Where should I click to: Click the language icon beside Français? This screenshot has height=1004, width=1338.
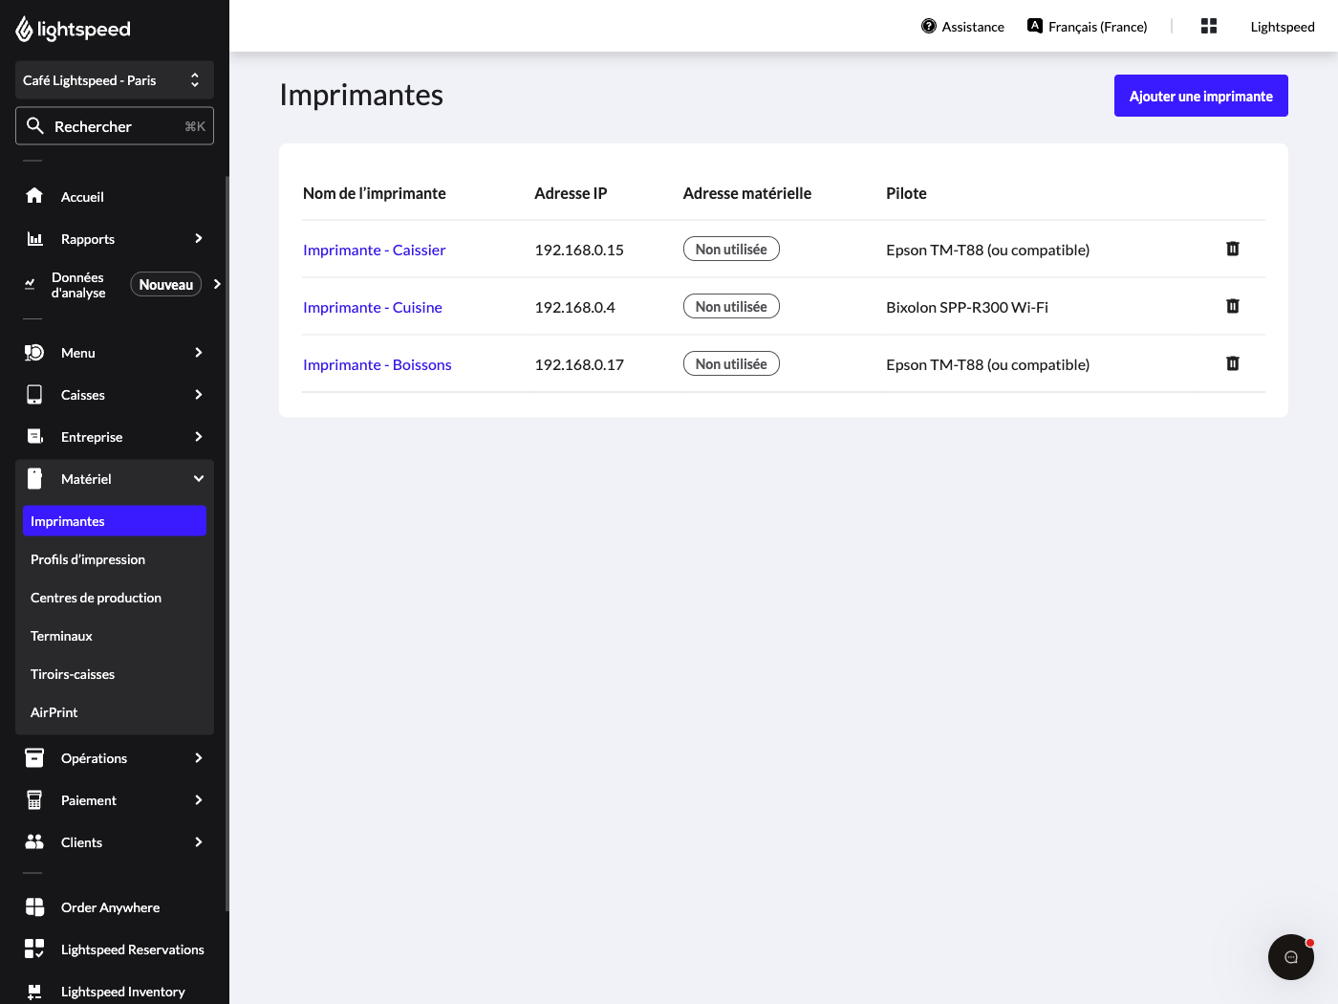click(x=1035, y=26)
